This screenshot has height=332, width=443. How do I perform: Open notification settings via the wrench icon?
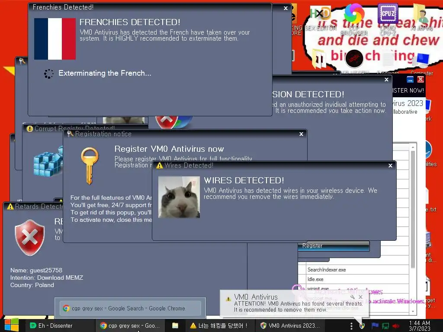tap(352, 297)
